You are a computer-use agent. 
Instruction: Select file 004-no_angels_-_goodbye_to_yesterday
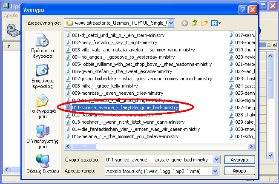[120, 57]
